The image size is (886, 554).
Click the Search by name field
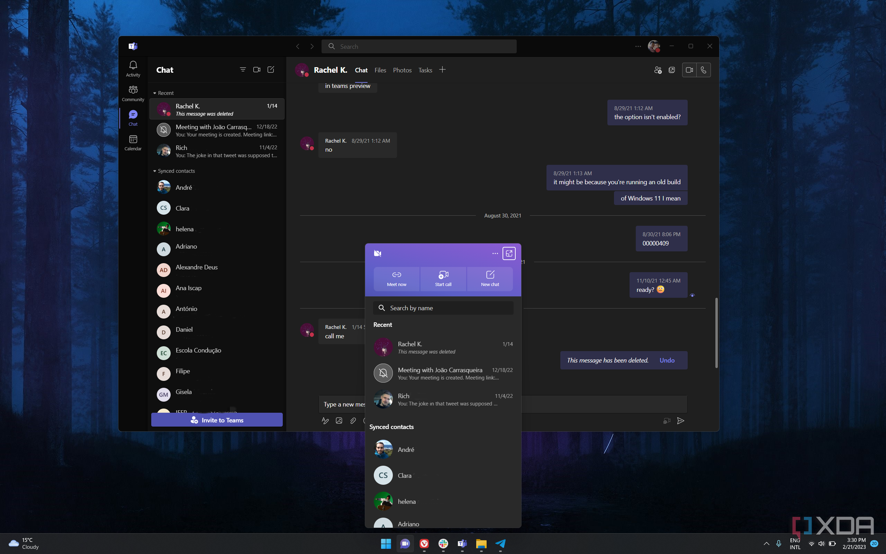click(443, 308)
